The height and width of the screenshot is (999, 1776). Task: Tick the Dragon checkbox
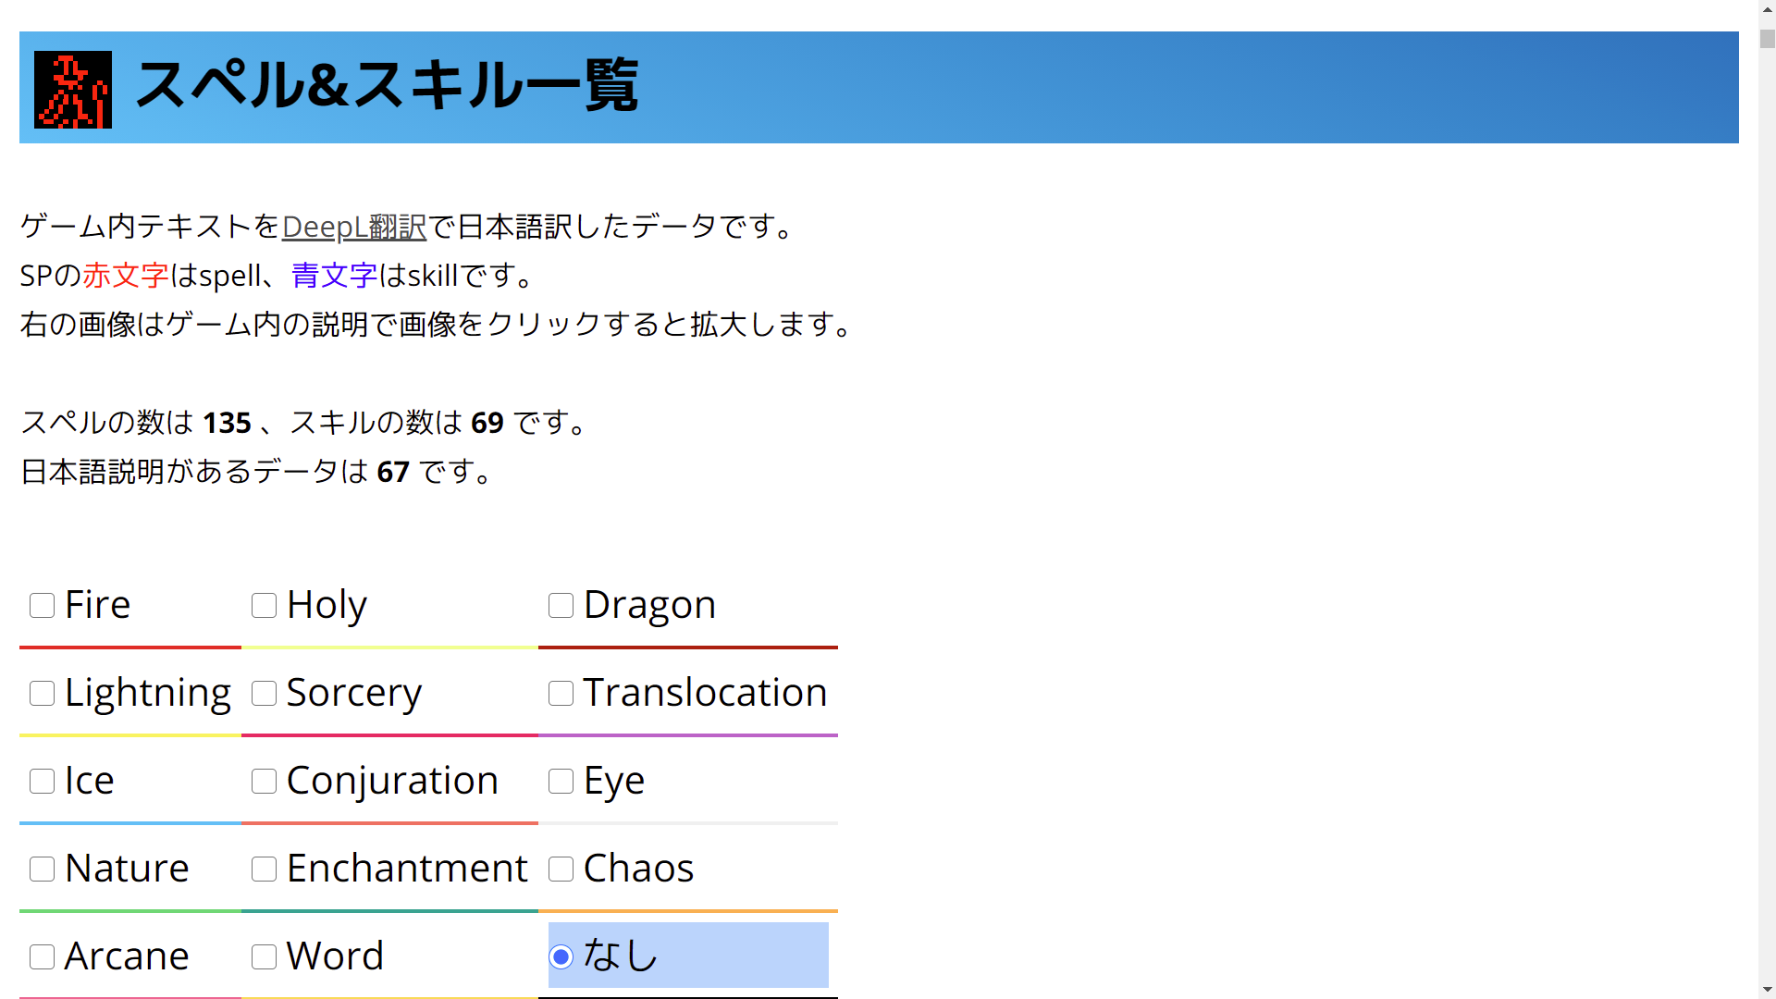pyautogui.click(x=561, y=606)
